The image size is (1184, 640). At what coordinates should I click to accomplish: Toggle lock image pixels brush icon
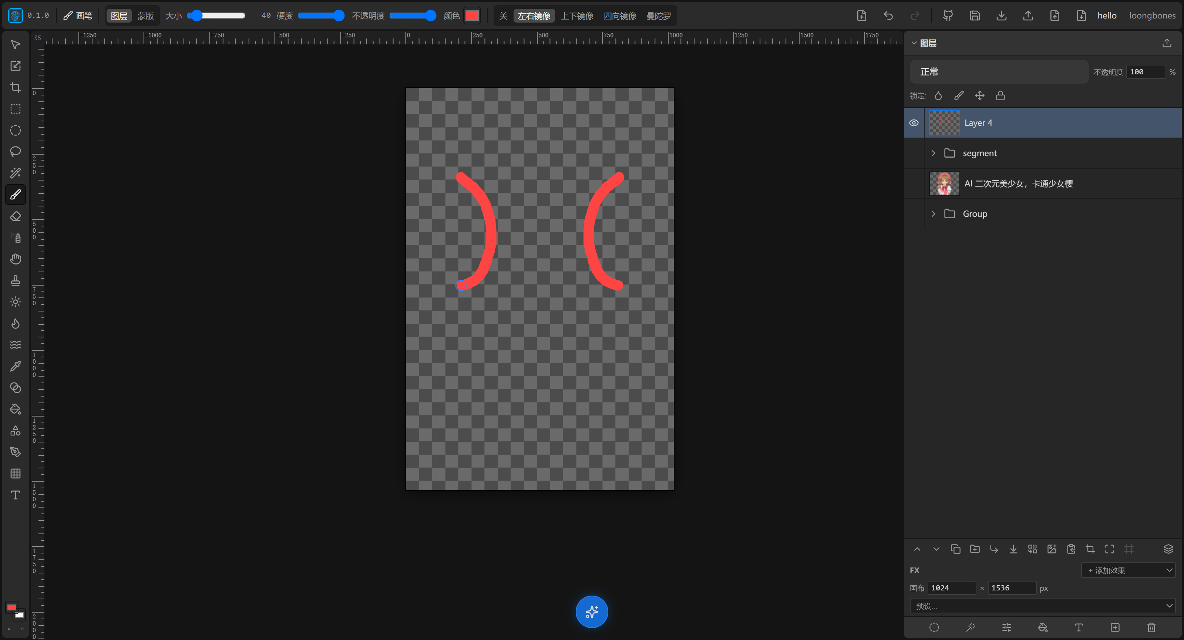tap(959, 95)
